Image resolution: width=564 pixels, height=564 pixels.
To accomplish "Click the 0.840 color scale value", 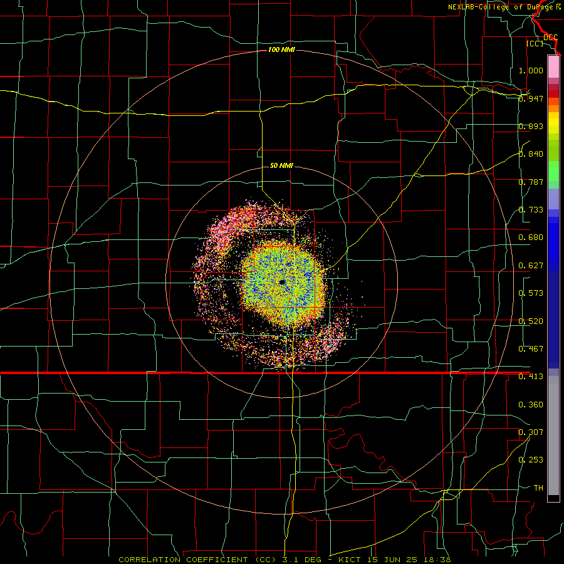I will click(531, 154).
